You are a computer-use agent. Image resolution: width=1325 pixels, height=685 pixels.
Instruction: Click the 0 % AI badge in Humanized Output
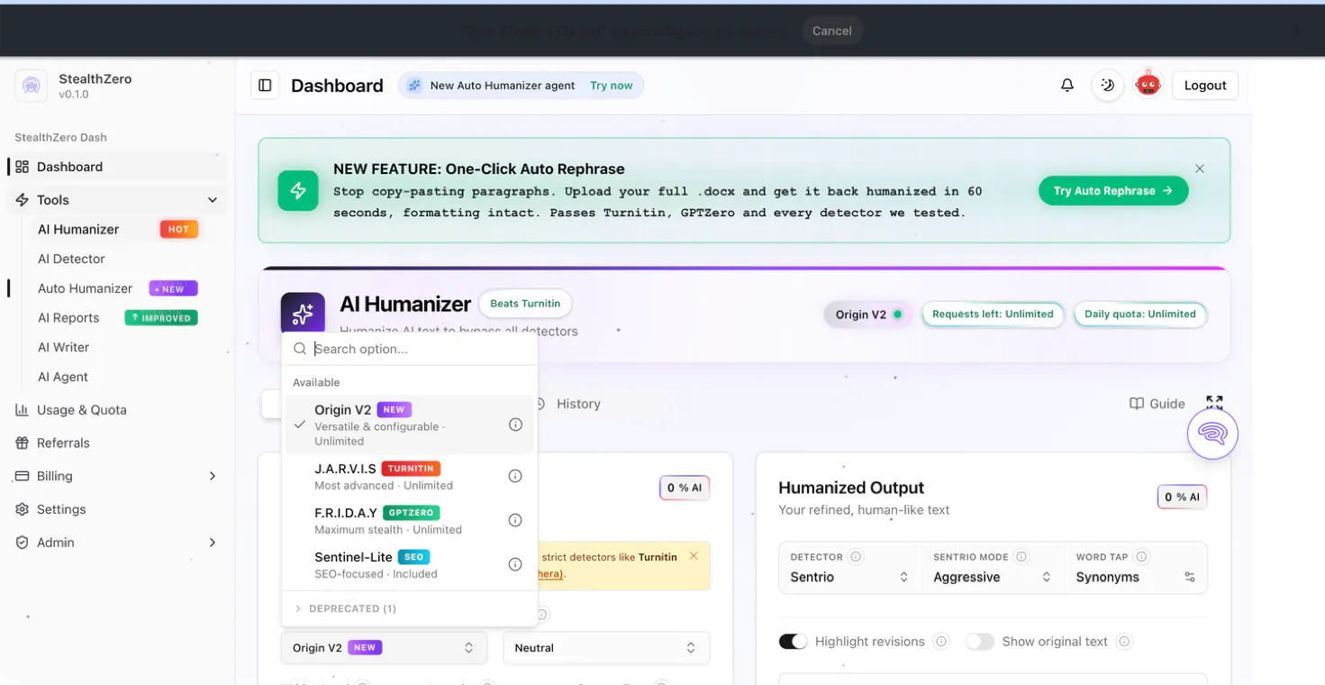tap(1182, 497)
